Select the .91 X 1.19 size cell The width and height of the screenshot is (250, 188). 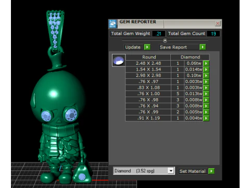click(x=148, y=118)
